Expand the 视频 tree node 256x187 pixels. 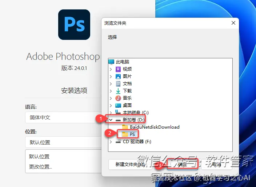[111, 69]
